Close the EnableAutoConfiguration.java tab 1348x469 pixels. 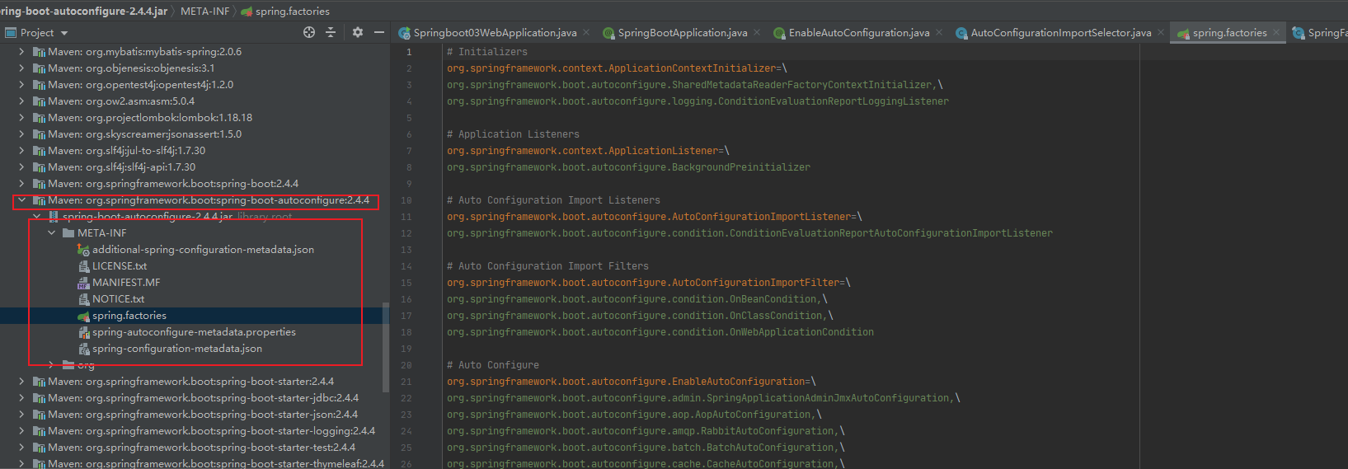(x=939, y=32)
